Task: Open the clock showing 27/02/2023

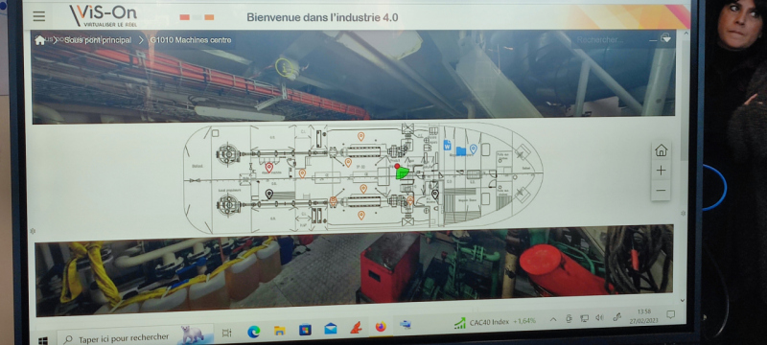Action: pyautogui.click(x=644, y=316)
